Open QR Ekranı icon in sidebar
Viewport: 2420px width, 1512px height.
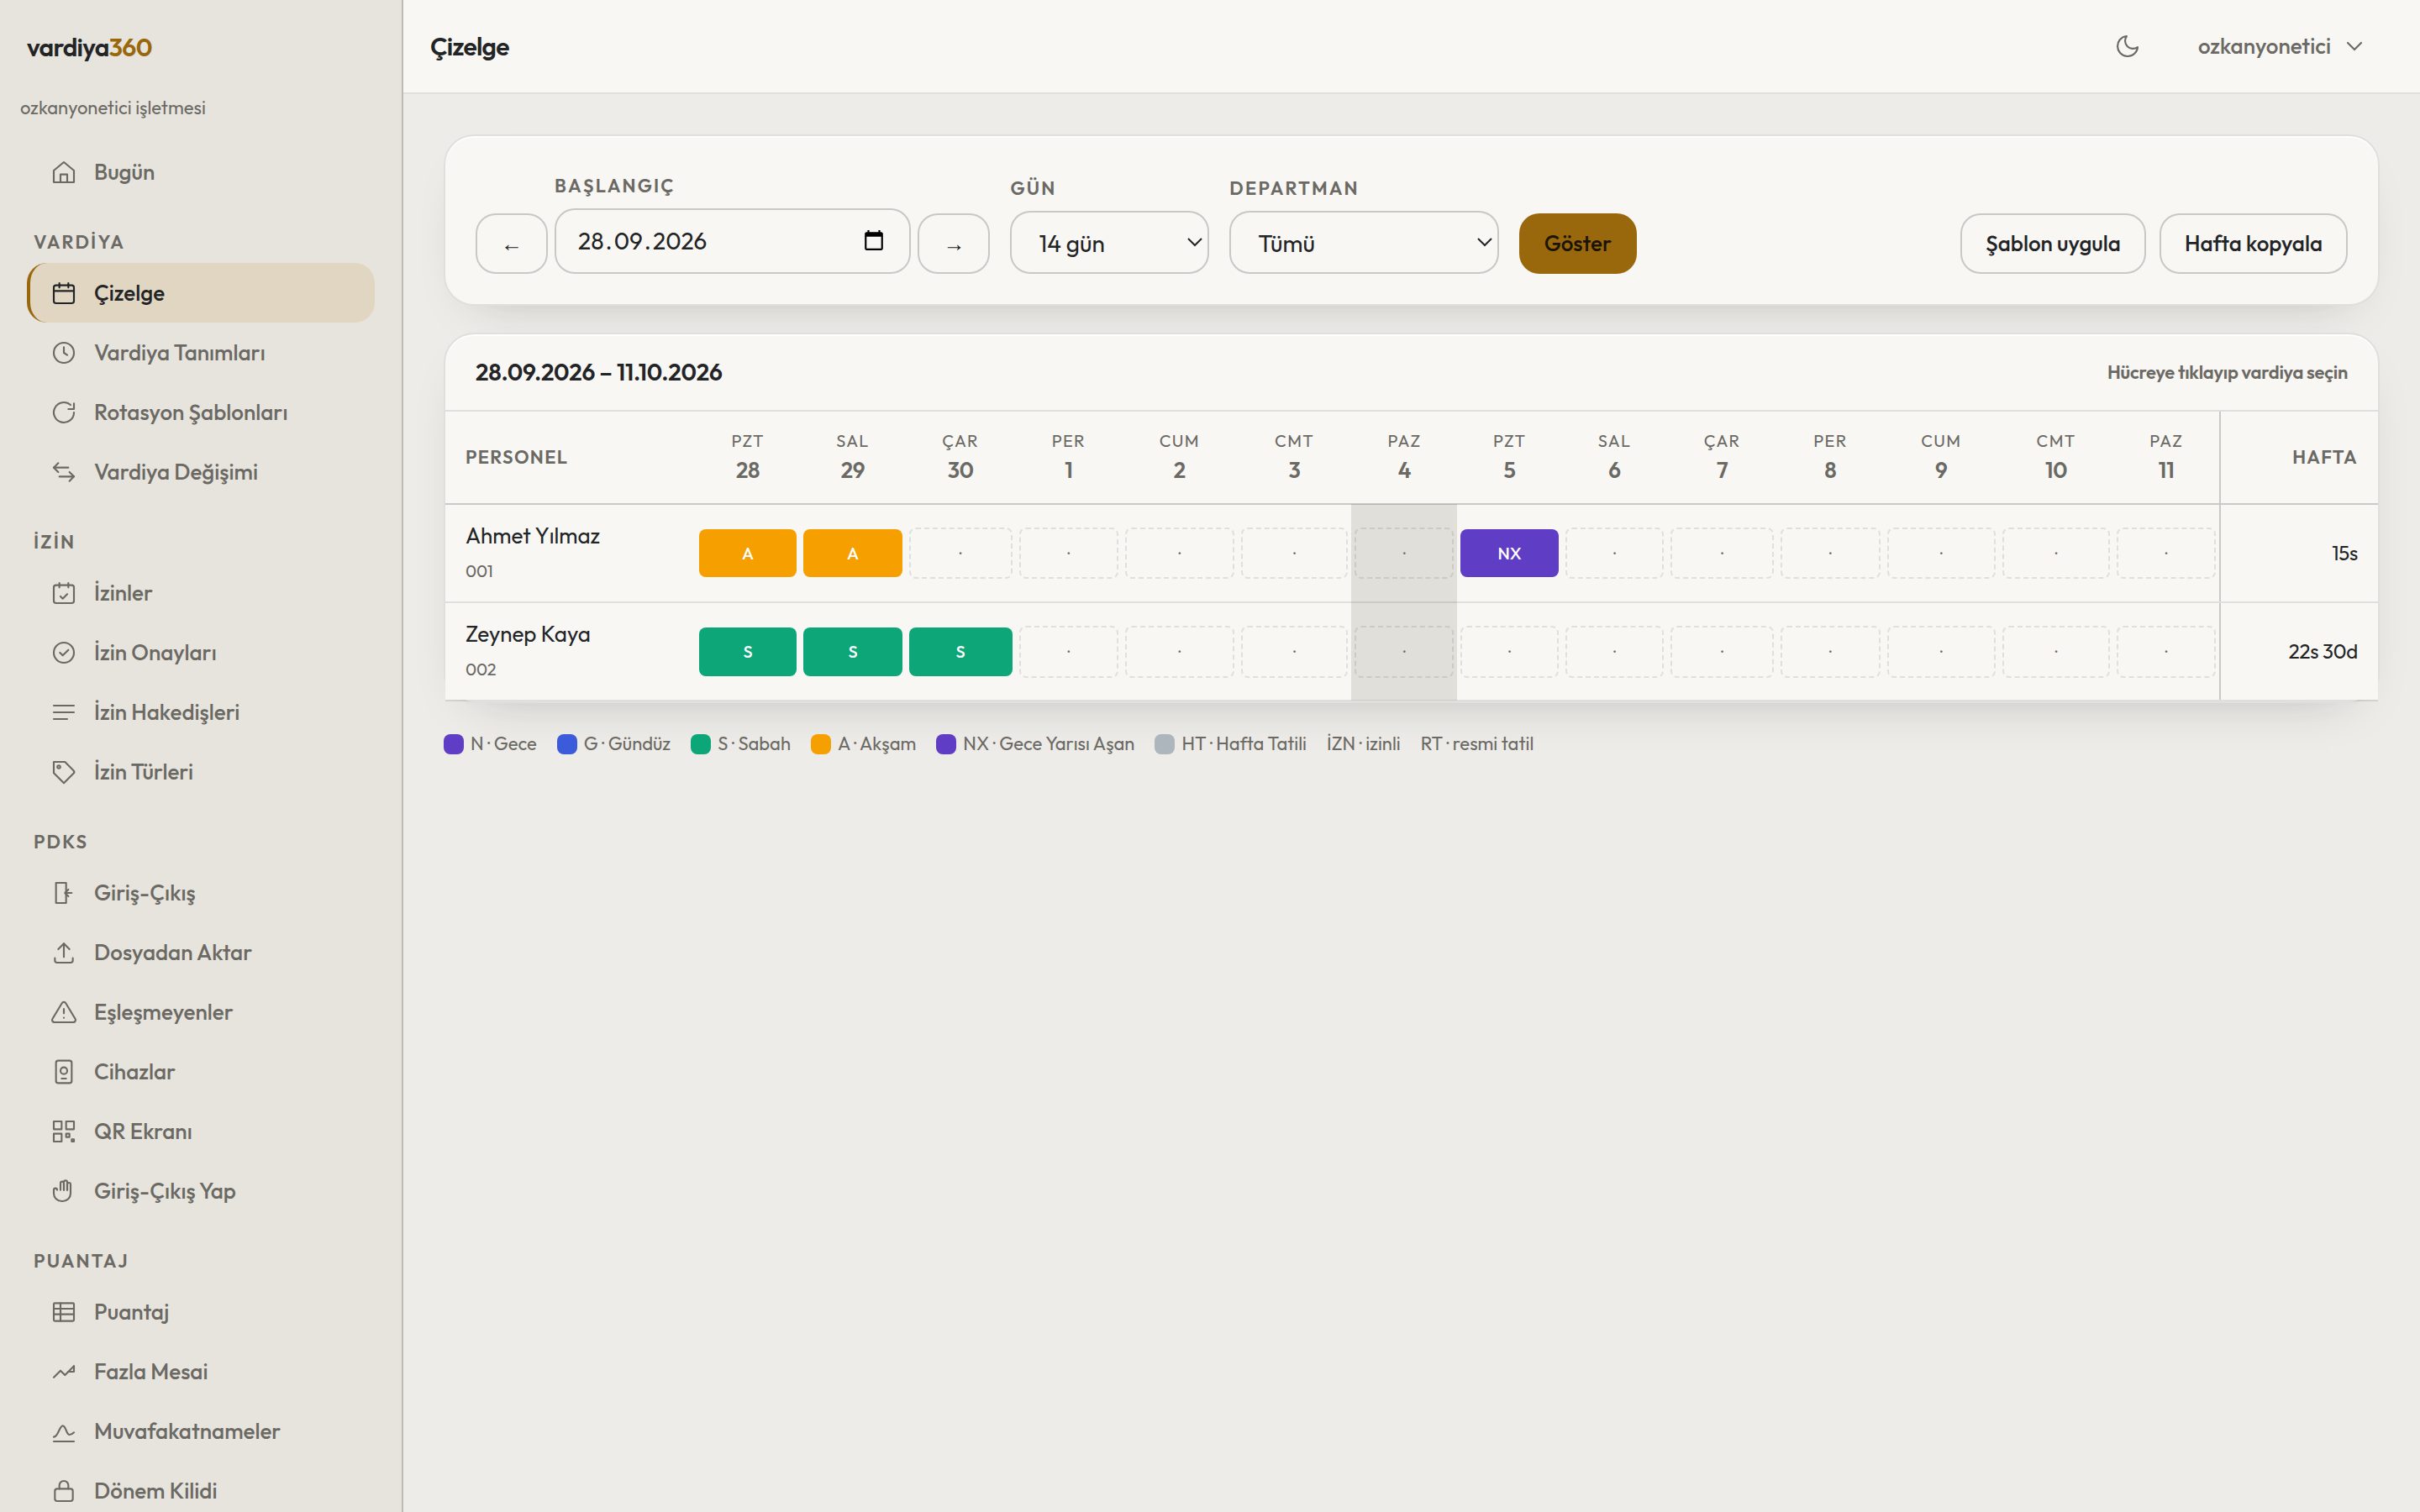coord(64,1131)
